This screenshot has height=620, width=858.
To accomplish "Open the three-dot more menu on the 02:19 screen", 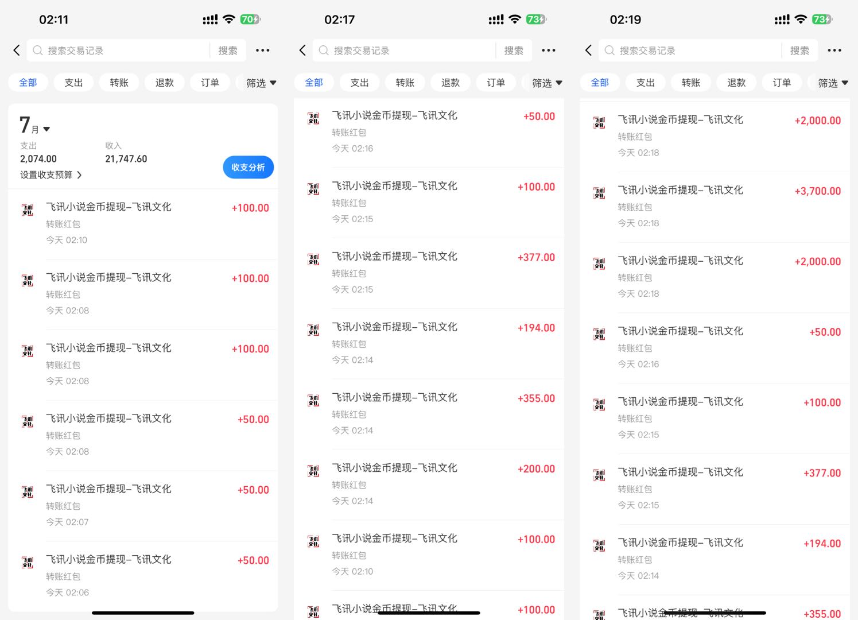I will [x=834, y=51].
